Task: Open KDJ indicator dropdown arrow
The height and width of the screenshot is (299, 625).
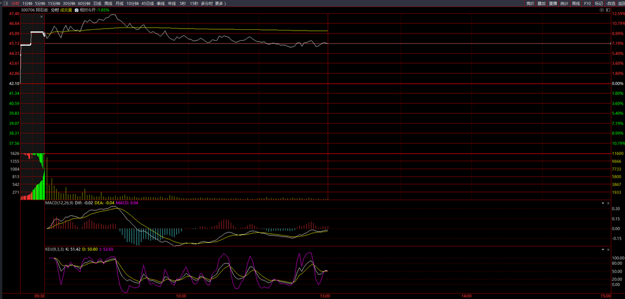Action: tap(603, 249)
